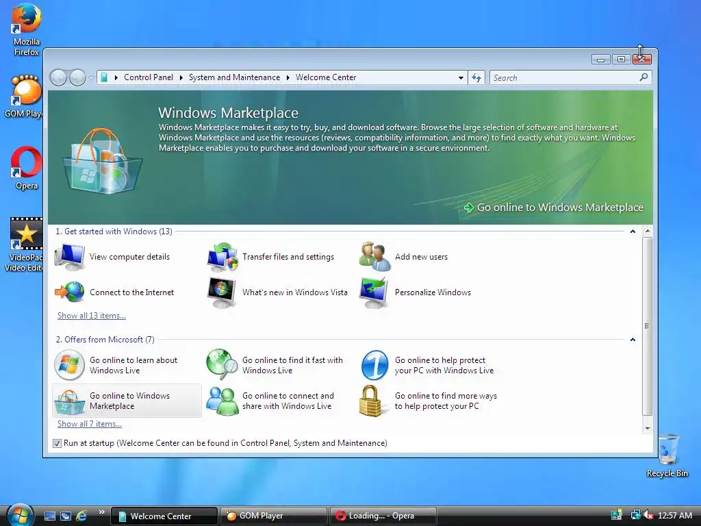Uncheck the Run at startup checkbox
Viewport: 701px width, 526px height.
[x=57, y=443]
